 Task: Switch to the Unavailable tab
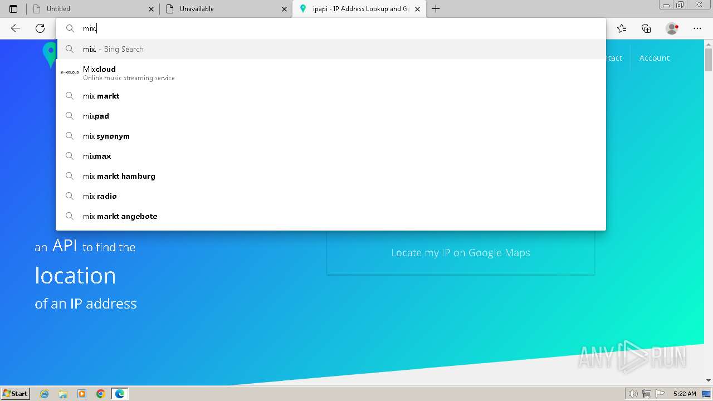coord(226,9)
